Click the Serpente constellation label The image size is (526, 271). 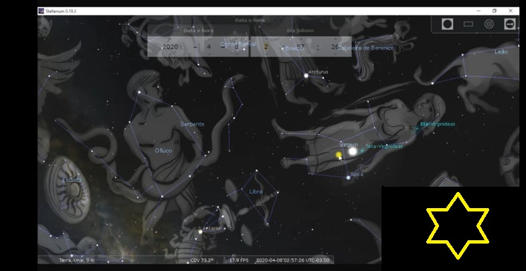192,124
